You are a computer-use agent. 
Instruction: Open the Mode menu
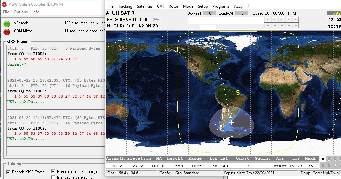point(188,6)
